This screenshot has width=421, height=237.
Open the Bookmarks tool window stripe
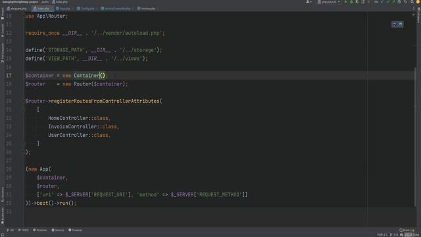[3, 216]
